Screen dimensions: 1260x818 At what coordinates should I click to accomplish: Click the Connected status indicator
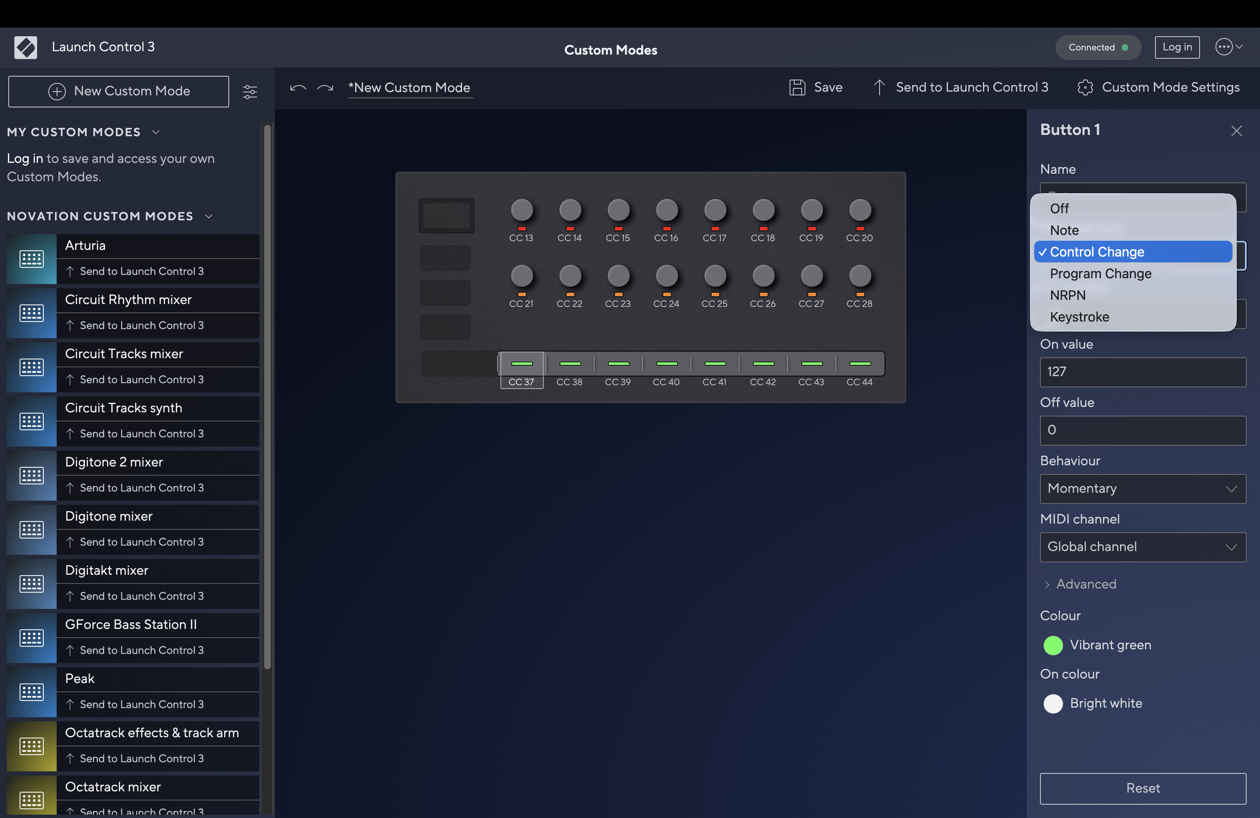pyautogui.click(x=1097, y=47)
